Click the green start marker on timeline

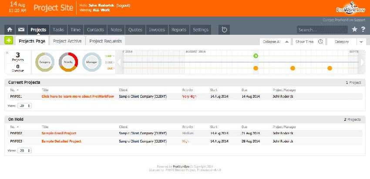tap(256, 56)
